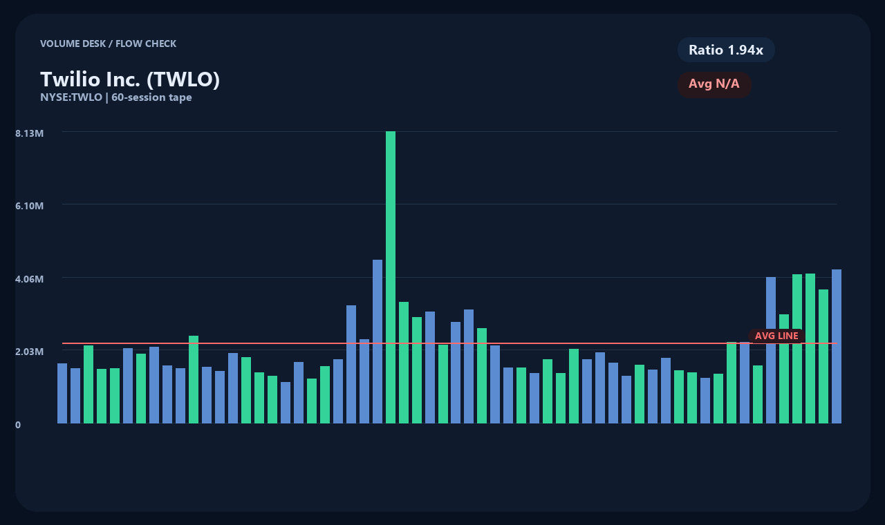Click the Avg N/A badge
The height and width of the screenshot is (525, 885).
click(714, 84)
